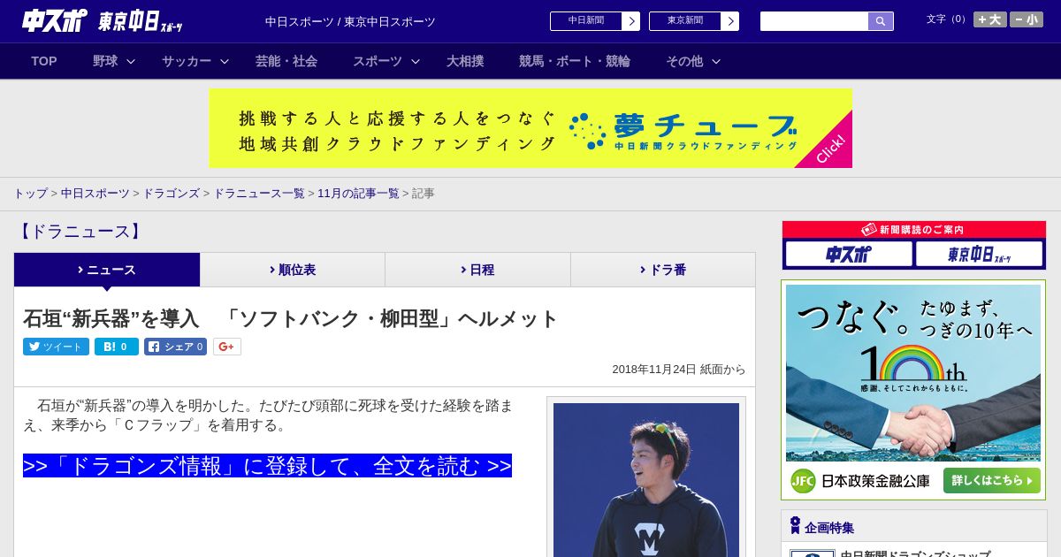Open the 競馬・ボート・競輪 section
1061x557 pixels.
tap(575, 61)
